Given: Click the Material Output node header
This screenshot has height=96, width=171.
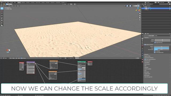Looking at the screenshot, I should click(x=90, y=62).
